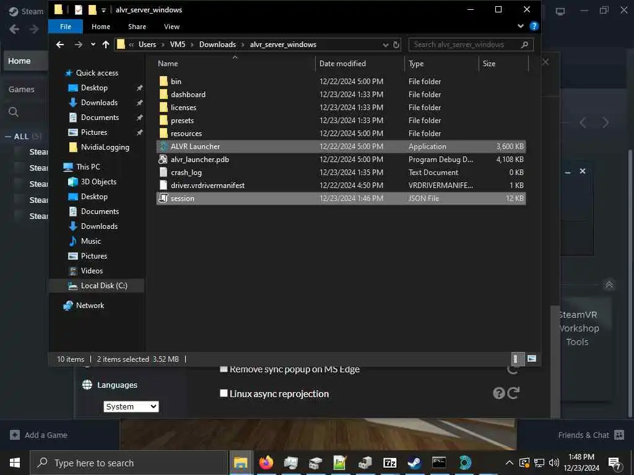
Task: Reset Linux async reprojection setting
Action: [x=513, y=393]
